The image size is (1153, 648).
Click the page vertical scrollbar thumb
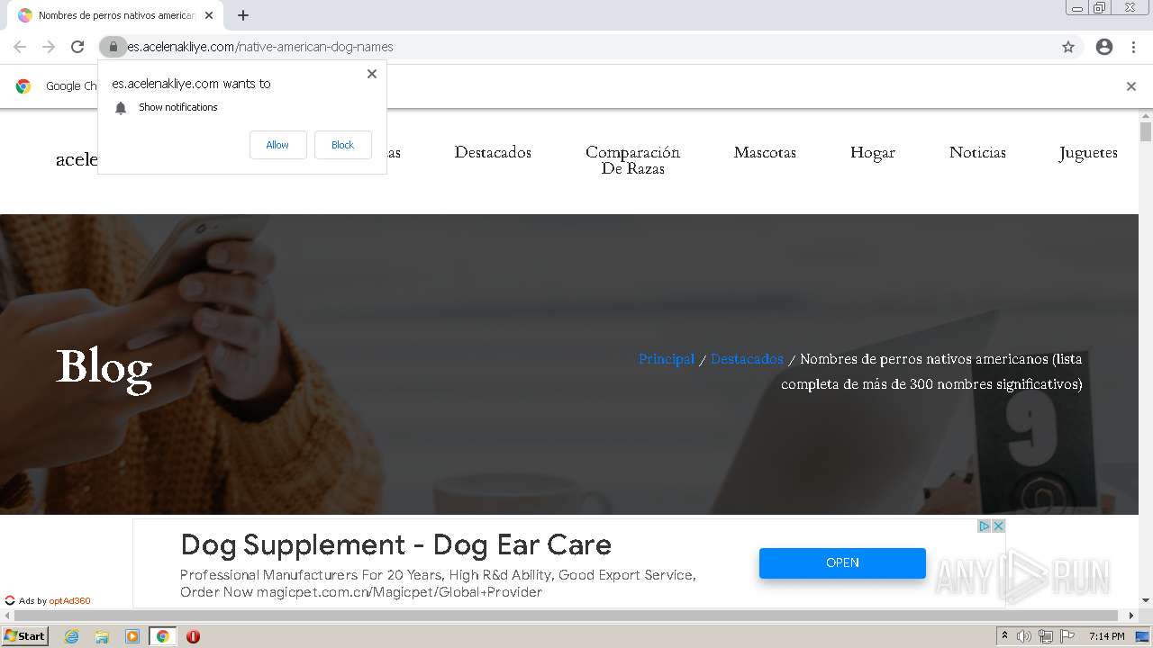(x=1146, y=132)
